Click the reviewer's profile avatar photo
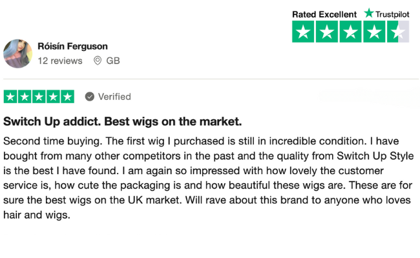This screenshot has width=420, height=258. click(17, 53)
